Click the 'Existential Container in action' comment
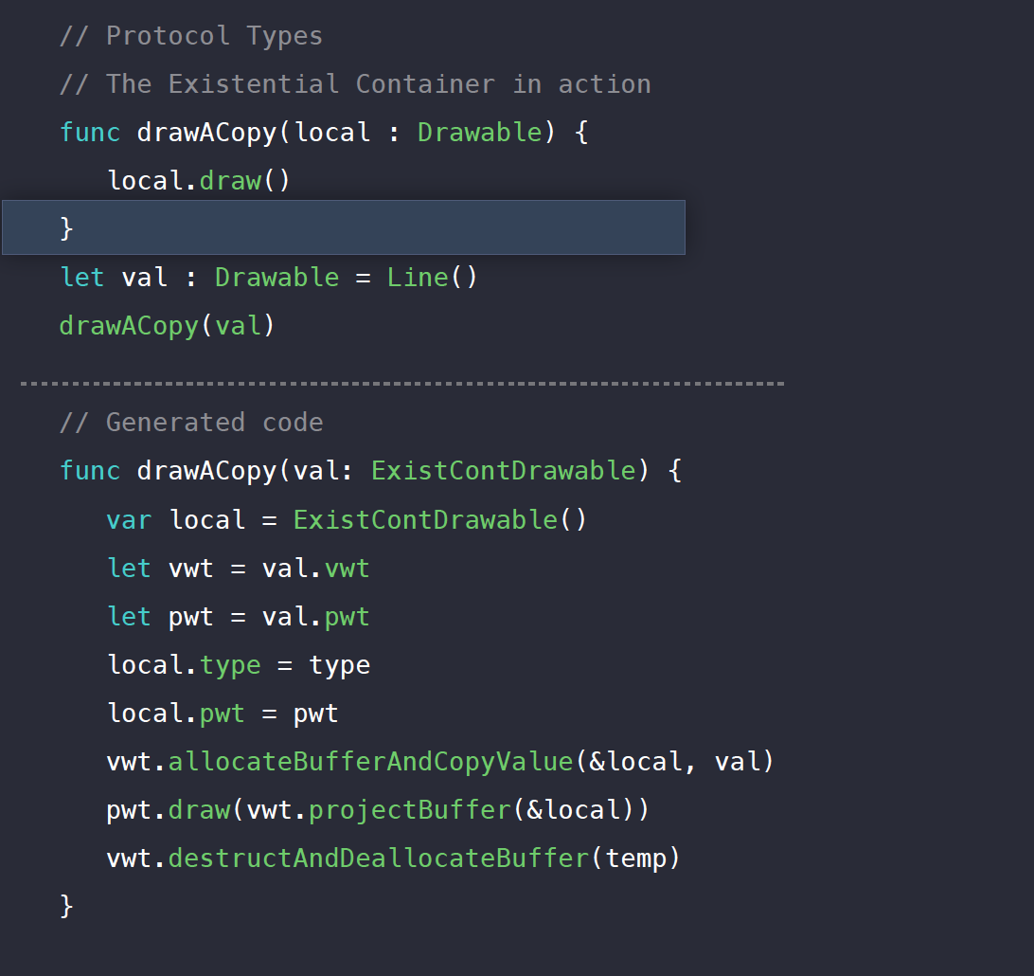 click(409, 83)
